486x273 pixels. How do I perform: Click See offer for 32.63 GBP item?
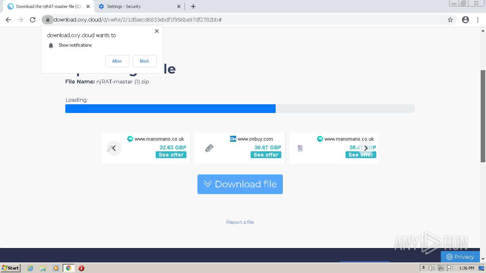pos(171,155)
